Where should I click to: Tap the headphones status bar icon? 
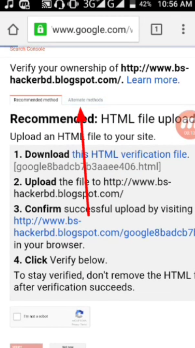click(x=59, y=4)
